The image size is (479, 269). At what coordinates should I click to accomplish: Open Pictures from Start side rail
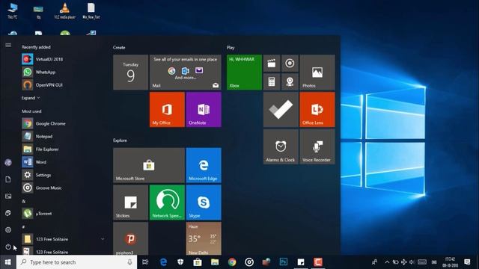(8, 196)
